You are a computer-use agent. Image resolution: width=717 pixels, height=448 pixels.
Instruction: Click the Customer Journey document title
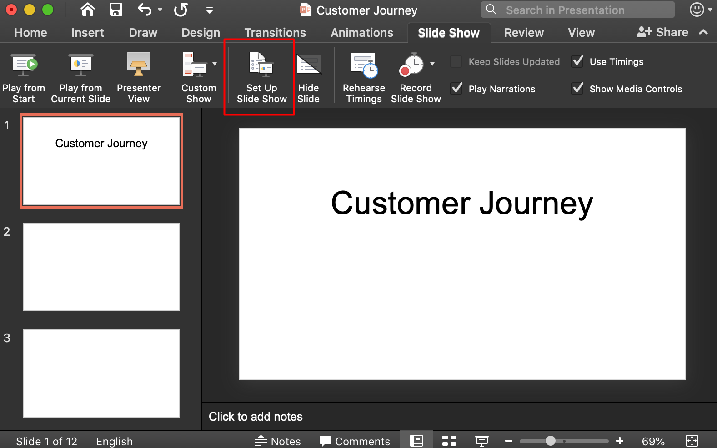pos(367,10)
